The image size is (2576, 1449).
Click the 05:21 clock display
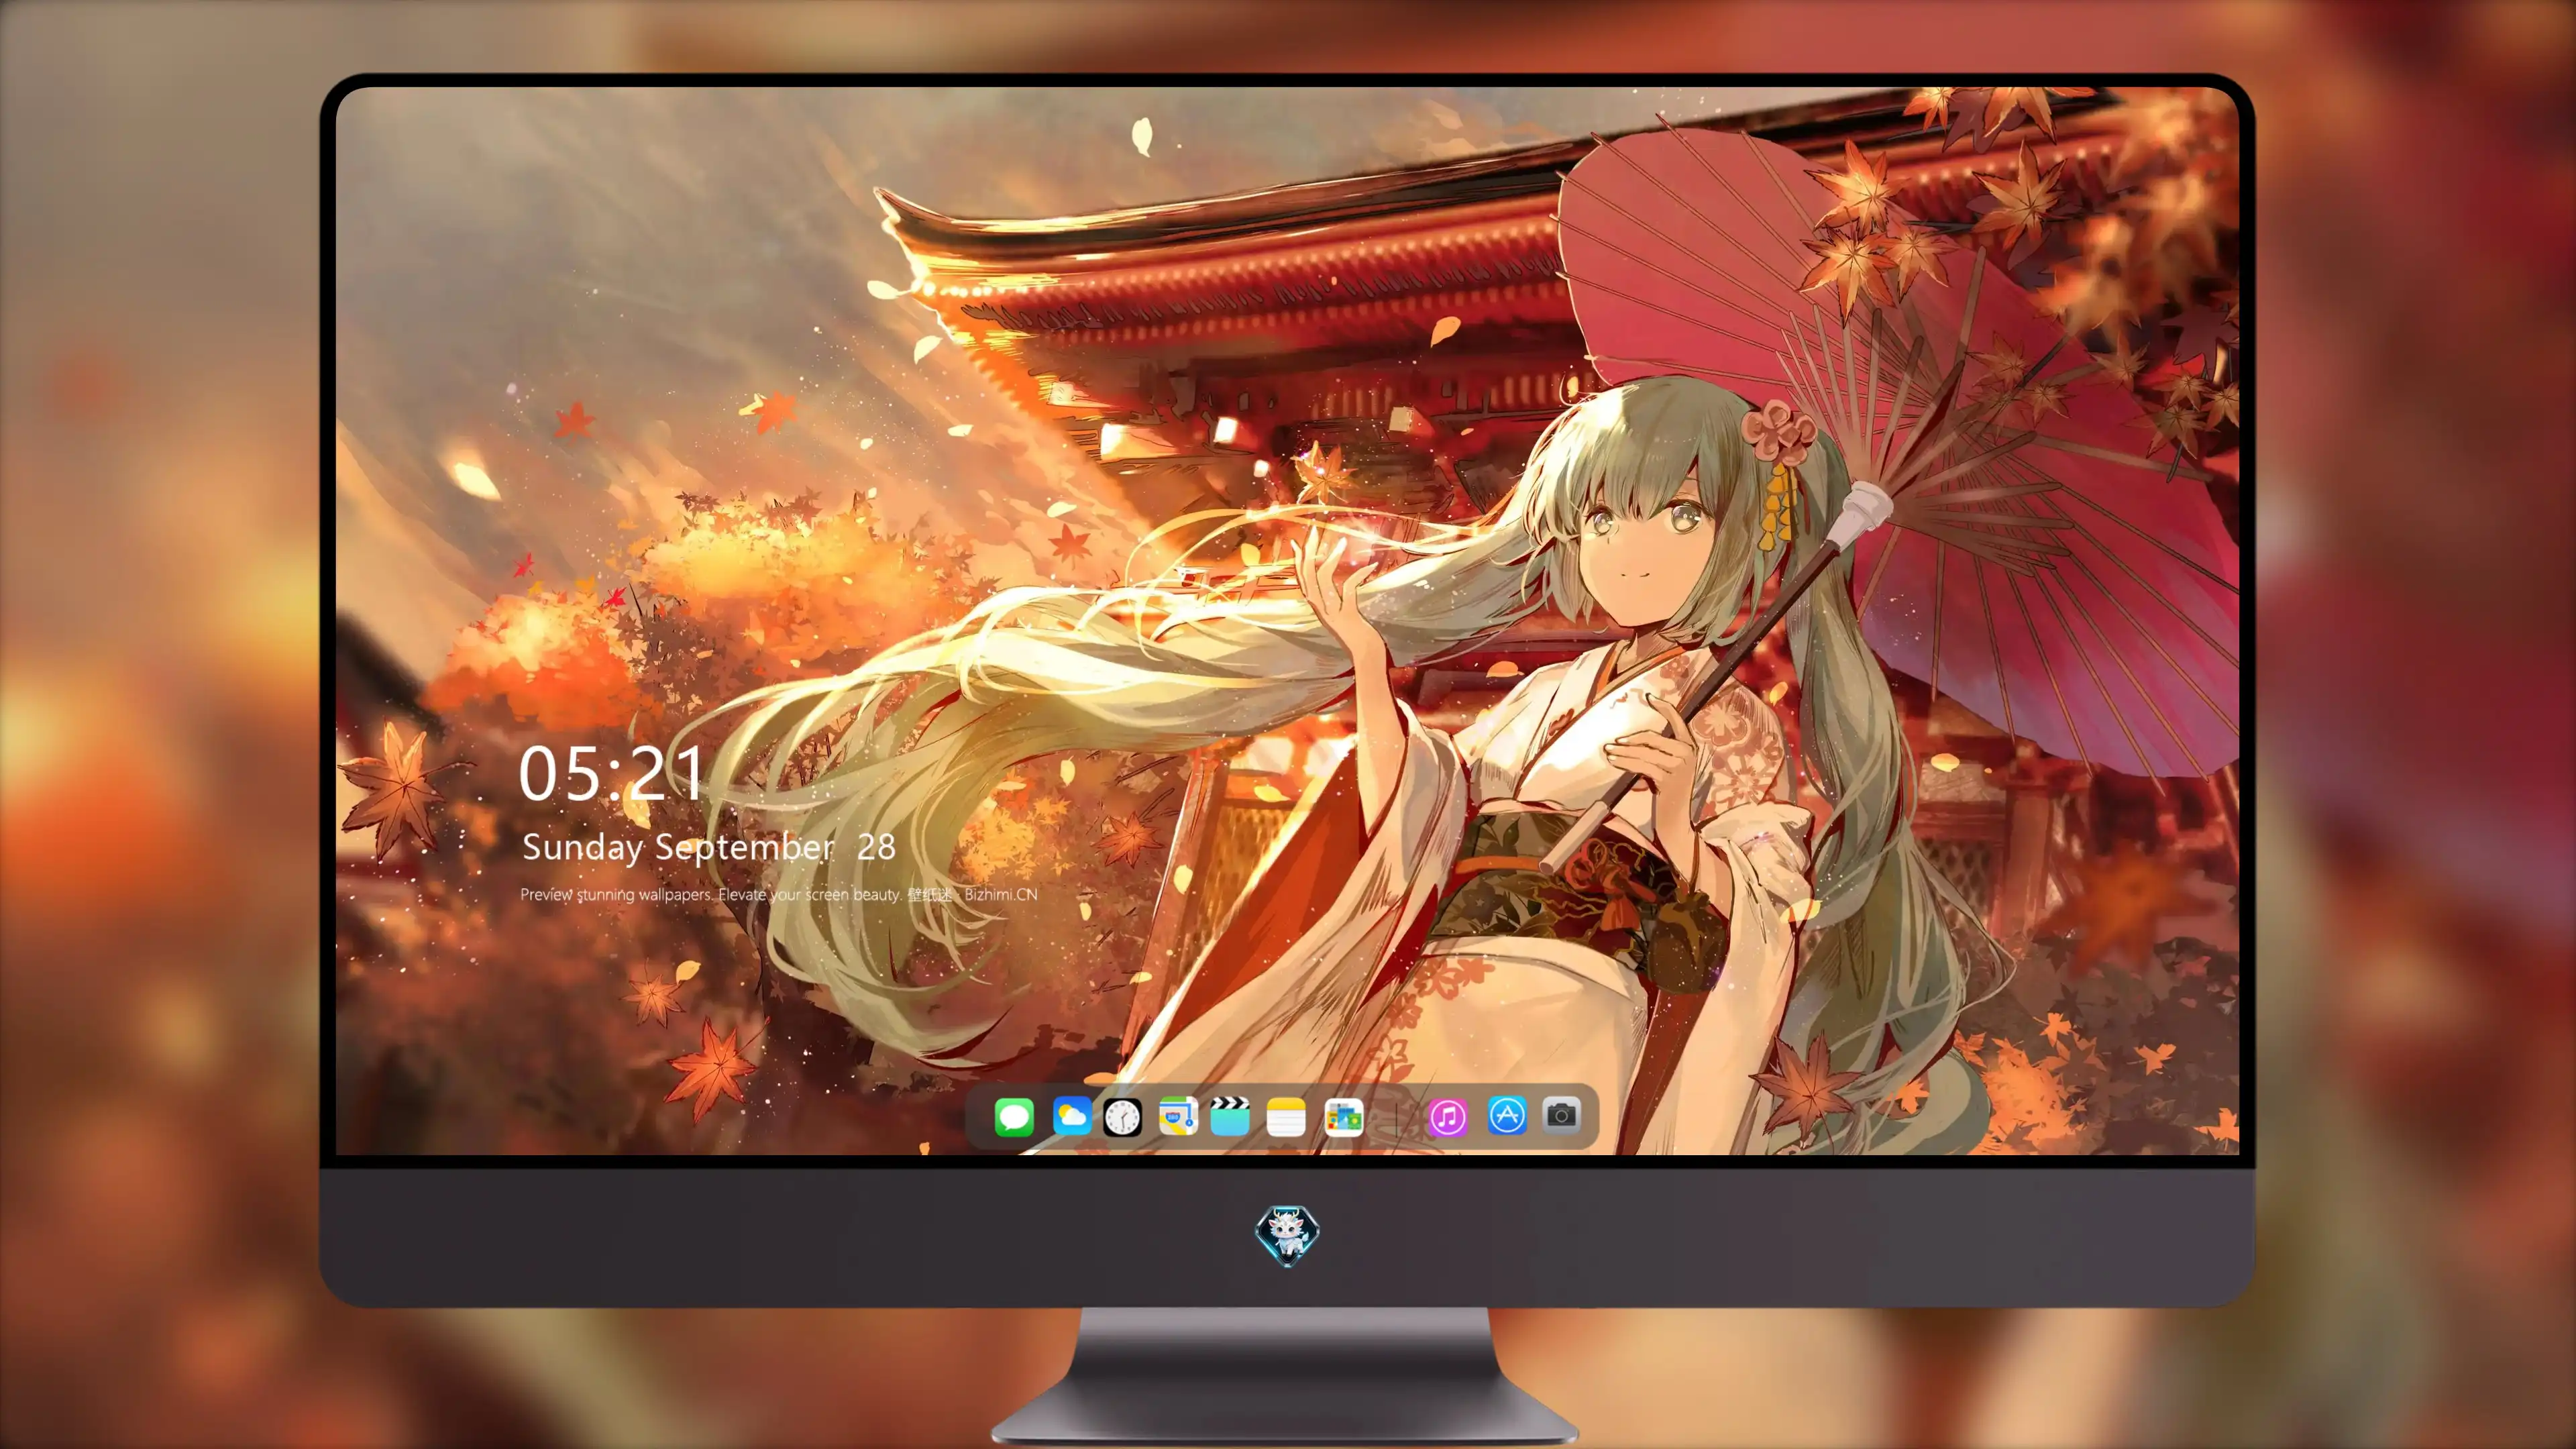(611, 773)
